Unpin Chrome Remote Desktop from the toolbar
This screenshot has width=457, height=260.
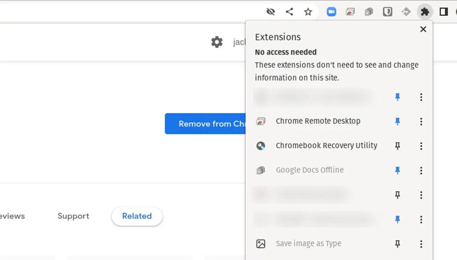coord(397,122)
